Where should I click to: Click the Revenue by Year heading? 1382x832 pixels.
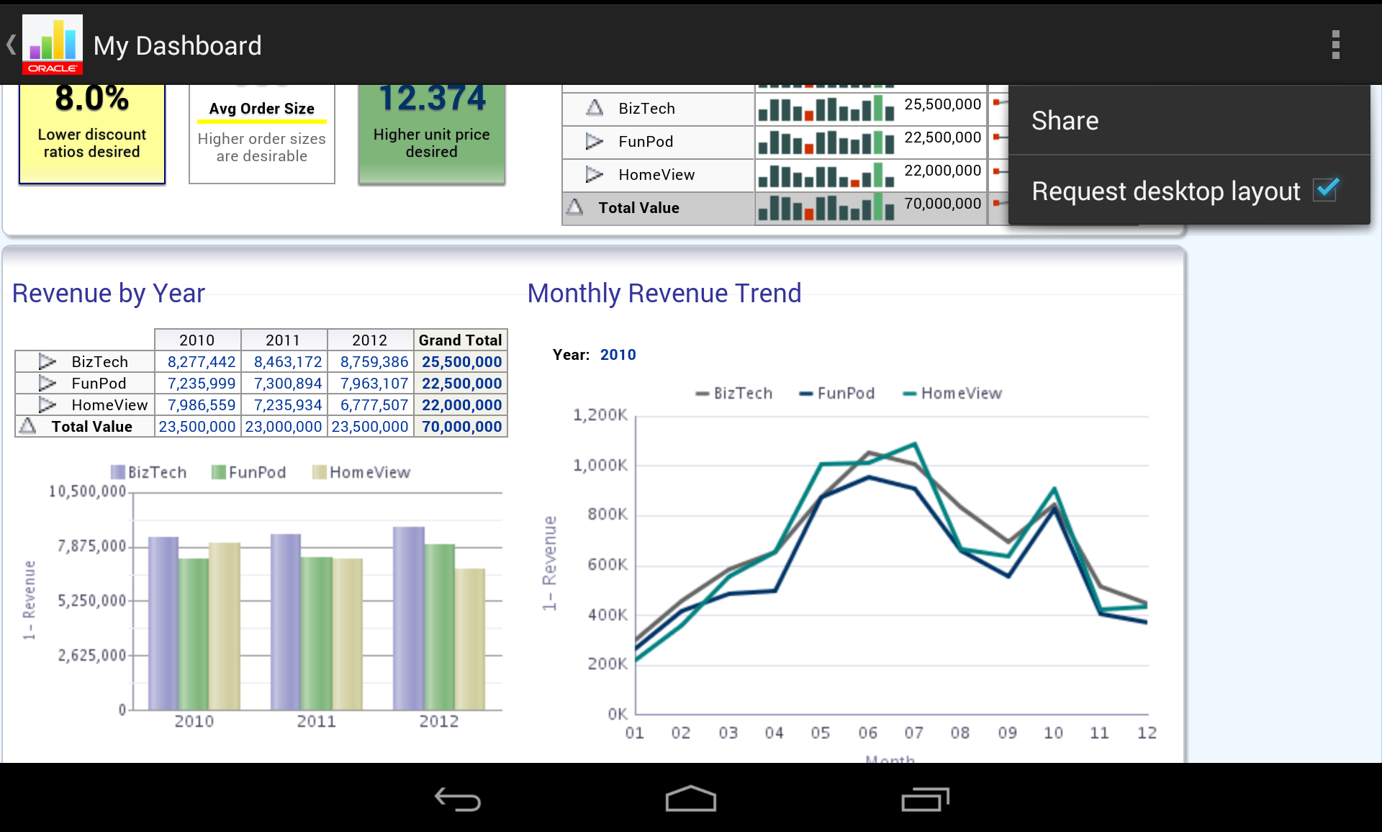109,293
